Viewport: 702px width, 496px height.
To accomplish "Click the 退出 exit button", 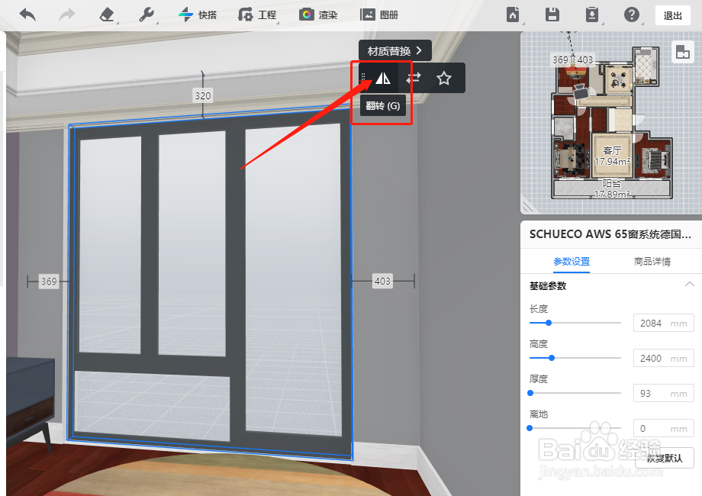I will 672,16.
